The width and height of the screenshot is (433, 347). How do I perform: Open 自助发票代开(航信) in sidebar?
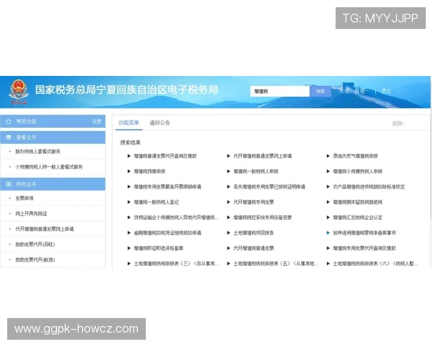tap(35, 260)
